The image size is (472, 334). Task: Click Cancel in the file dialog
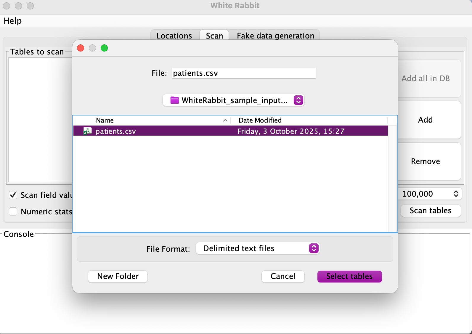(x=283, y=276)
